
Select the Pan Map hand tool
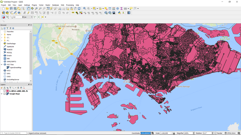[28, 8]
